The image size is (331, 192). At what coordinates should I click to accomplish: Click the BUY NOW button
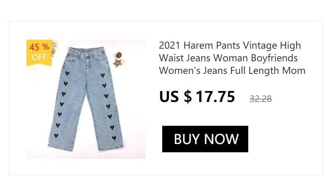(x=205, y=139)
